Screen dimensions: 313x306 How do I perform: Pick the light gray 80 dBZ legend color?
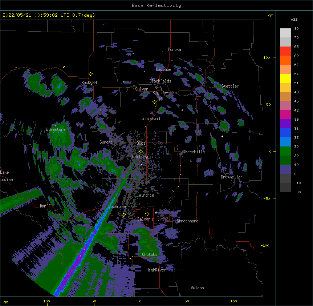[285, 33]
